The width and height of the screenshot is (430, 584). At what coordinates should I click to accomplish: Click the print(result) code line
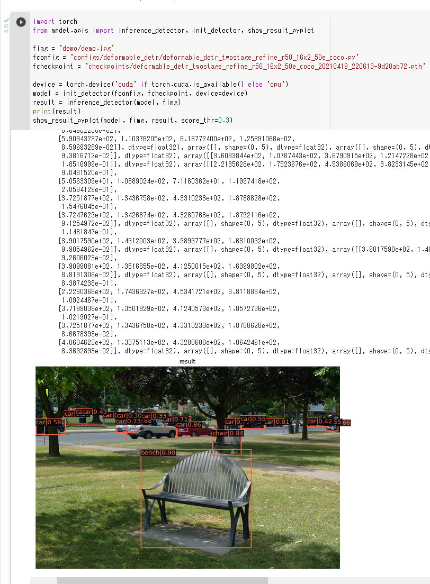point(56,111)
